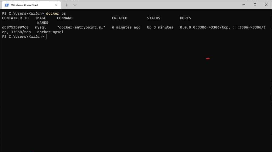The width and height of the screenshot is (272, 152).
Task: Click the PowerShell icon in the tab
Action: [x=7, y=5]
